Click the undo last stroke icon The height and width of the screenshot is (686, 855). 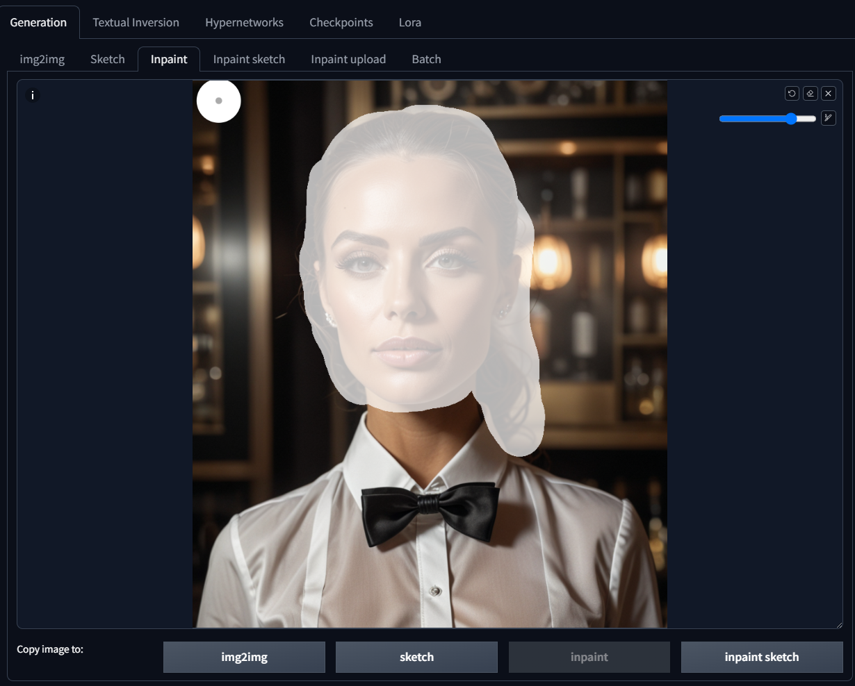click(x=792, y=94)
